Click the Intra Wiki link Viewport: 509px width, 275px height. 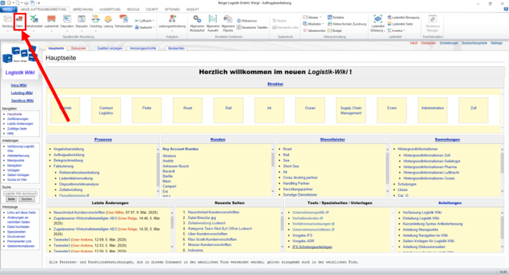click(19, 85)
